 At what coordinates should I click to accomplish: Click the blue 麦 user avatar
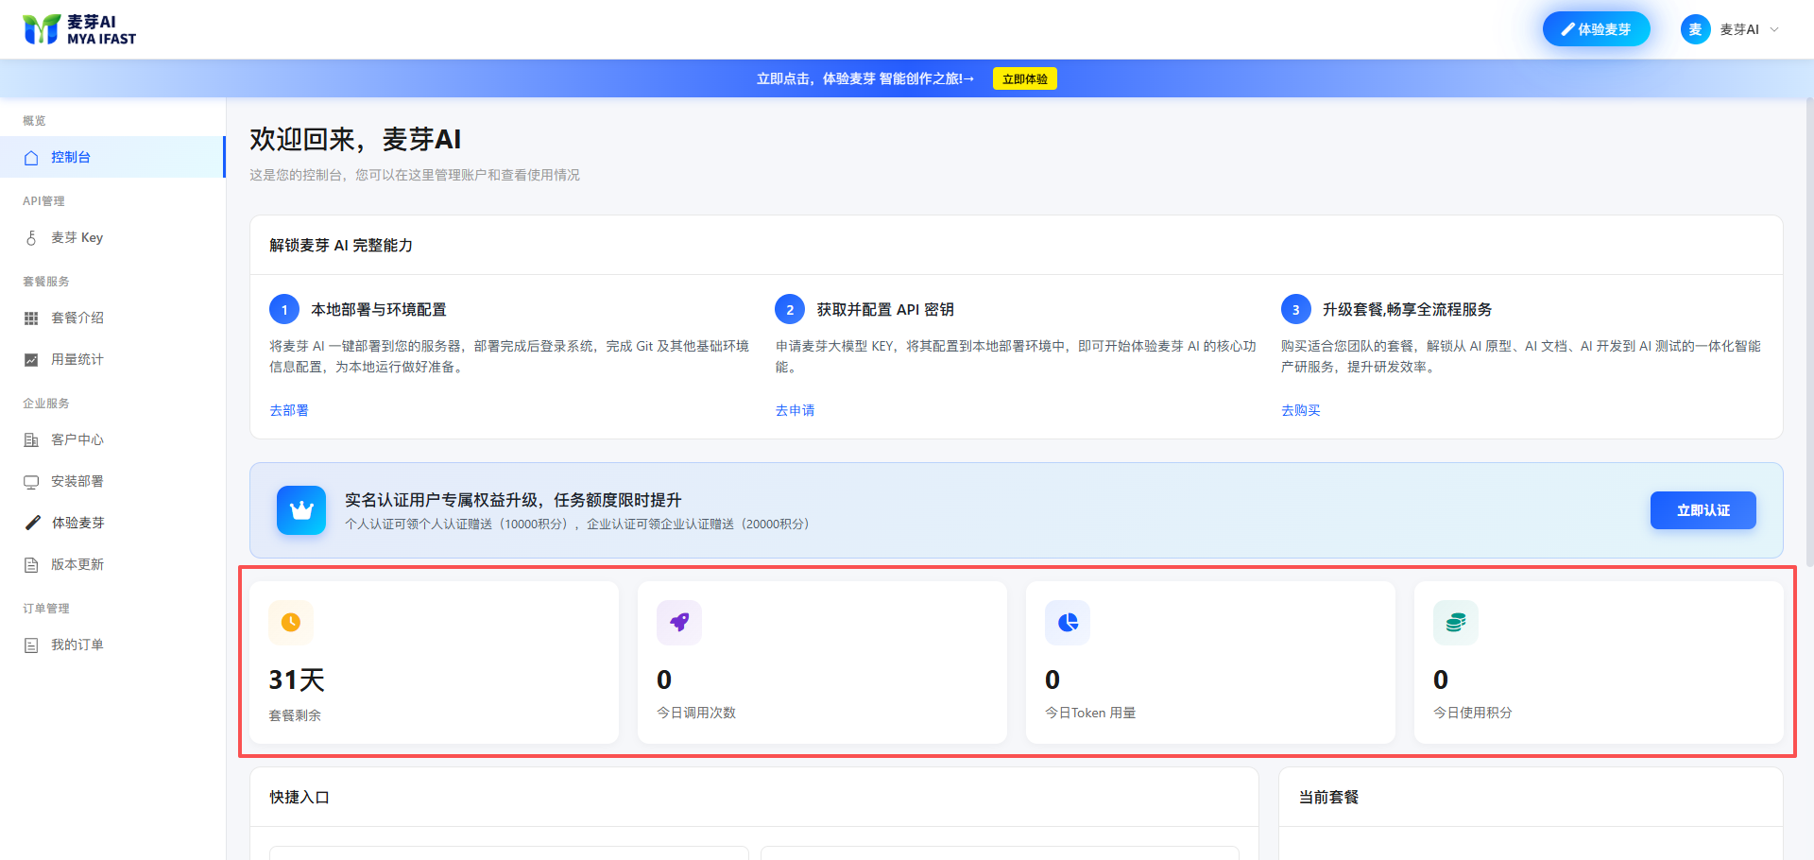tap(1695, 29)
